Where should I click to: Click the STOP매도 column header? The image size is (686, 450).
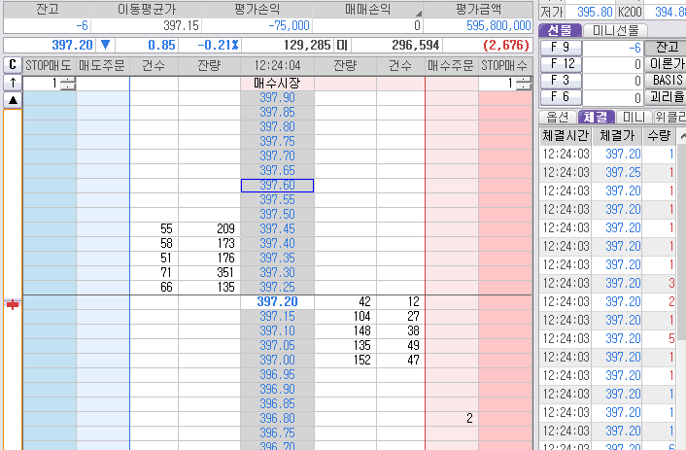[x=49, y=66]
